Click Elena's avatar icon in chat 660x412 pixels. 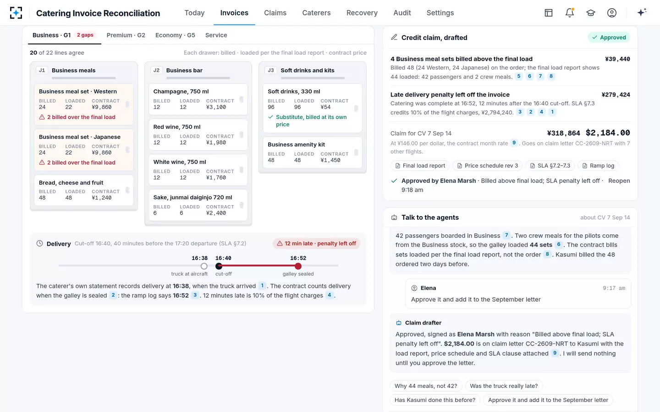[x=414, y=288]
